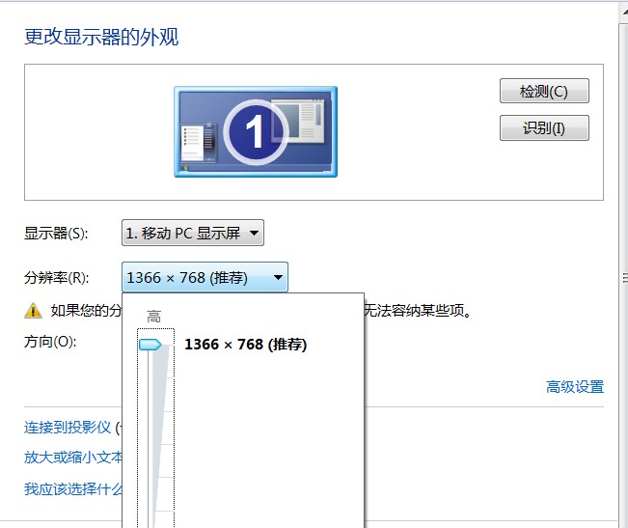Select monitor 1 thumbnail in preview

(256, 132)
